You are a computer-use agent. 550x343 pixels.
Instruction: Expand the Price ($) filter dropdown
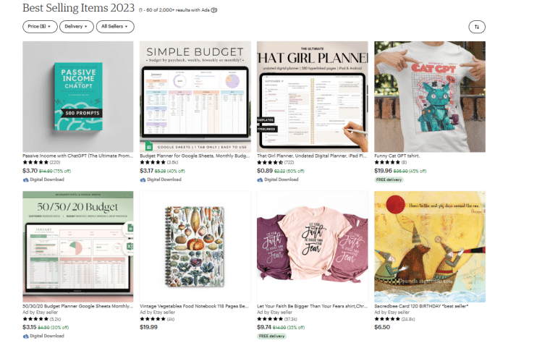pos(40,27)
